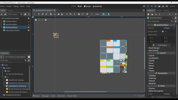Select the Ruler mode tool
The image size is (178, 100).
pos(62,14)
